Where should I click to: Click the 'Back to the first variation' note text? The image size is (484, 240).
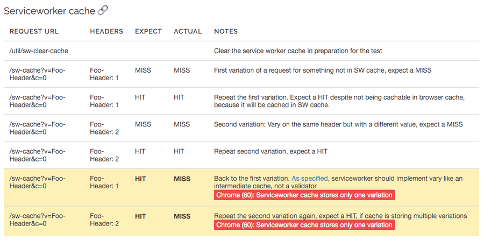point(338,182)
